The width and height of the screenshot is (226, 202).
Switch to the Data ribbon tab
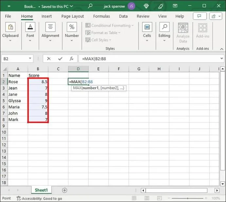pyautogui.click(x=123, y=16)
